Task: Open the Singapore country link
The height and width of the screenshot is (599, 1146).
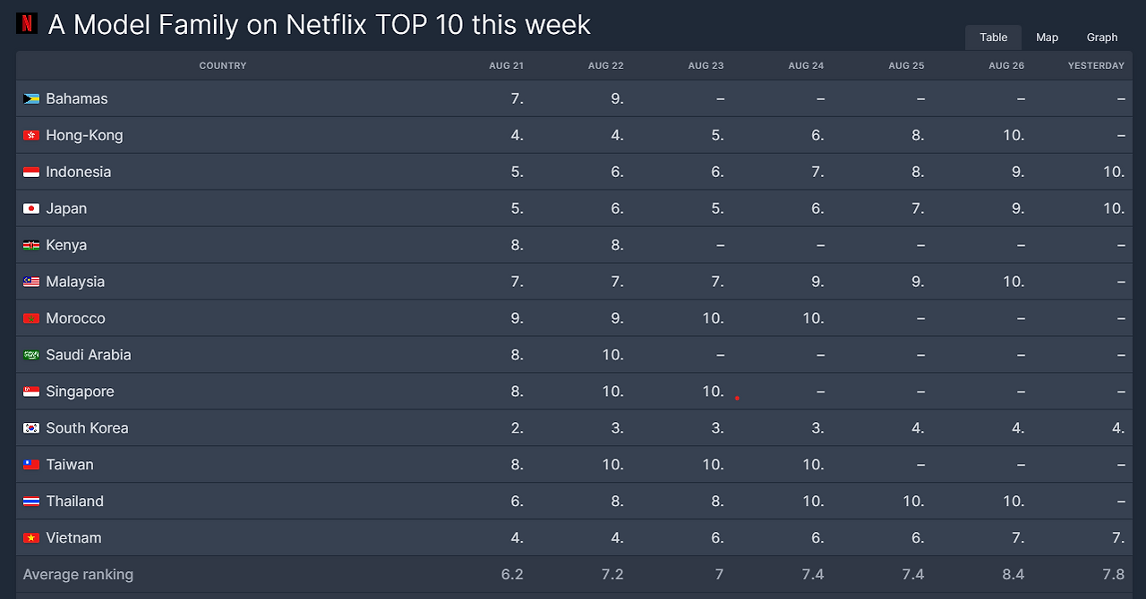Action: 81,392
